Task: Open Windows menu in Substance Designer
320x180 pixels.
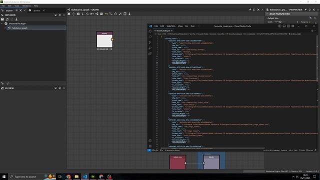Action: coord(26,6)
